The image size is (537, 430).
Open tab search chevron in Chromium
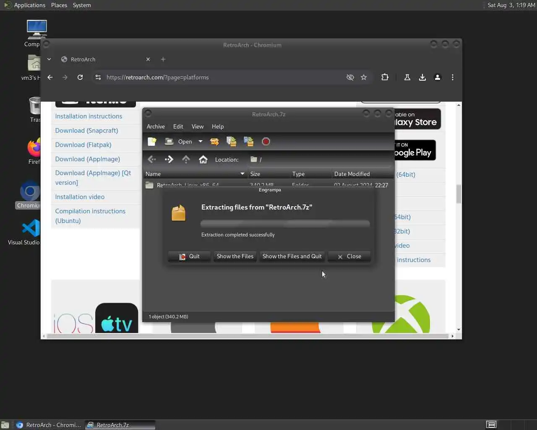click(49, 59)
